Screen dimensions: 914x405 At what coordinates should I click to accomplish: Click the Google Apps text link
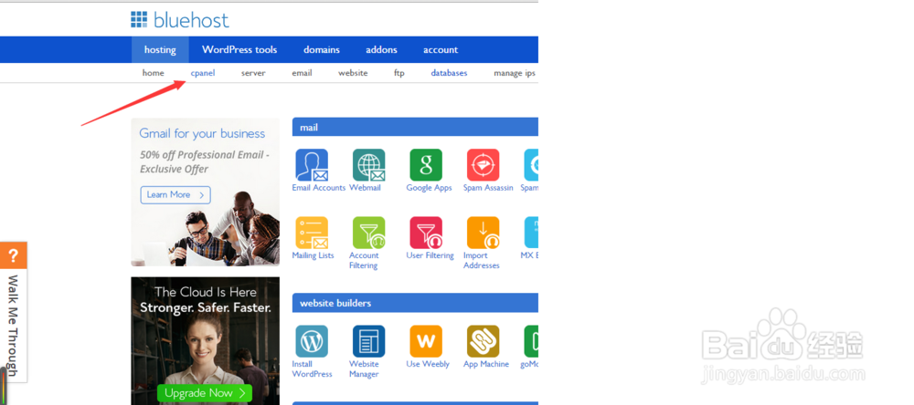pyautogui.click(x=429, y=188)
